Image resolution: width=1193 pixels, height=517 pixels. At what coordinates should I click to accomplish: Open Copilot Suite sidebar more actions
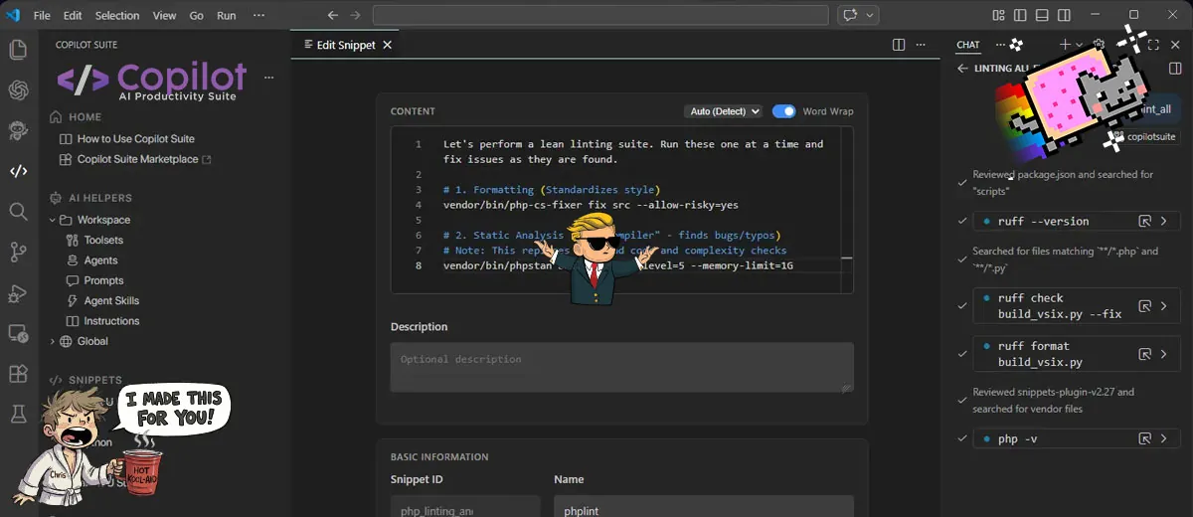(x=268, y=78)
